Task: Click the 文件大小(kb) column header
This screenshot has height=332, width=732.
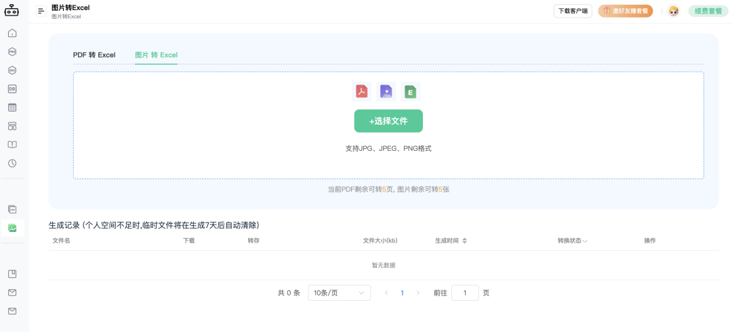Action: point(380,241)
